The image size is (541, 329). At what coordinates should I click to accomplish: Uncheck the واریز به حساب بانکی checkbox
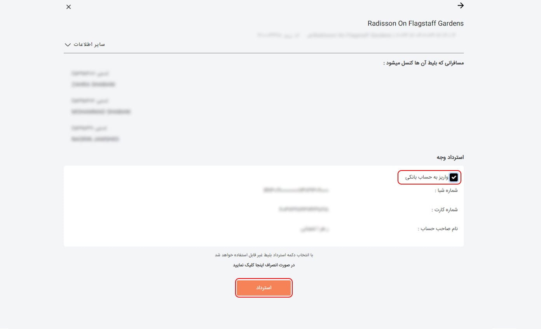point(454,178)
